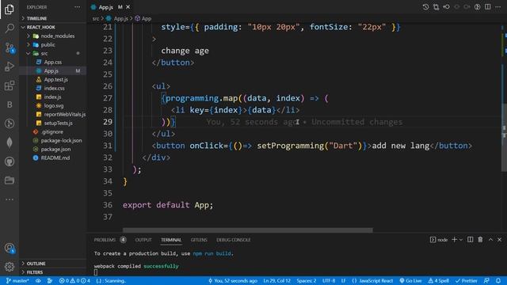The width and height of the screenshot is (507, 285).
Task: Close the App.js editor tab
Action: pyautogui.click(x=128, y=7)
